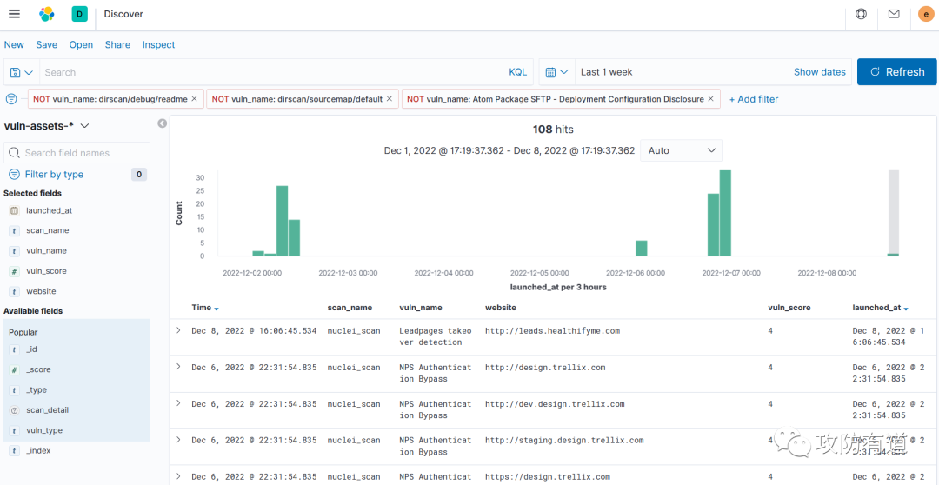Click the Share menu item
Viewport: 939px width, 485px height.
click(117, 45)
